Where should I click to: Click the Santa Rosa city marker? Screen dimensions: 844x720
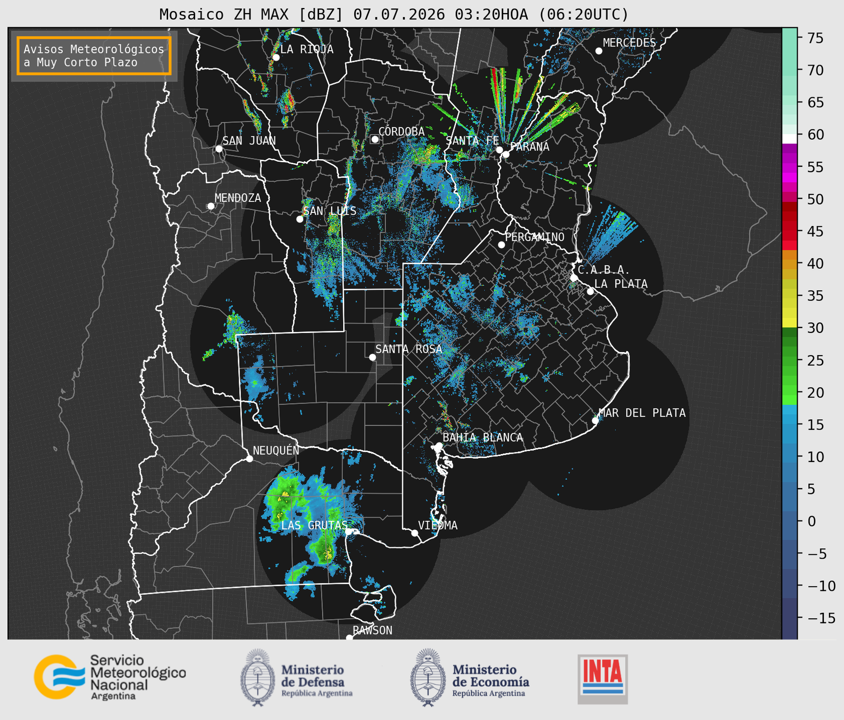point(372,357)
